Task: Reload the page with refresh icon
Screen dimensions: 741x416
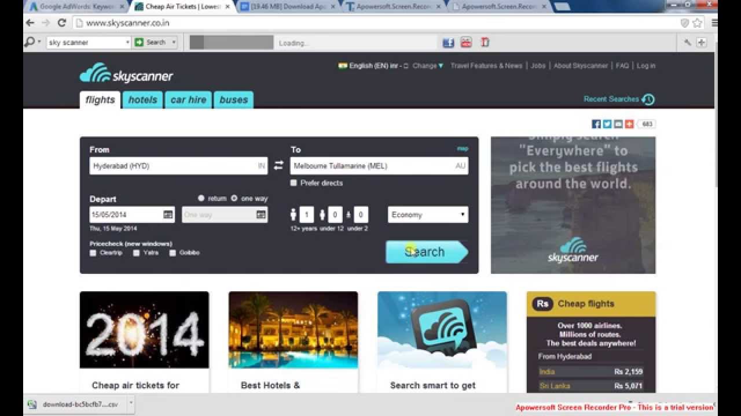Action: point(62,23)
